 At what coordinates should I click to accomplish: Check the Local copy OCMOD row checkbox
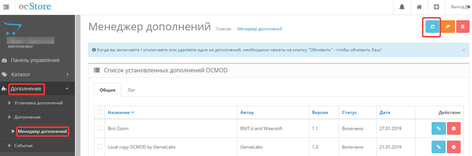[100, 146]
